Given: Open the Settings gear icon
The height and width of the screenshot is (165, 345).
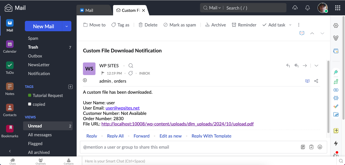Looking at the screenshot, I should [x=336, y=25].
